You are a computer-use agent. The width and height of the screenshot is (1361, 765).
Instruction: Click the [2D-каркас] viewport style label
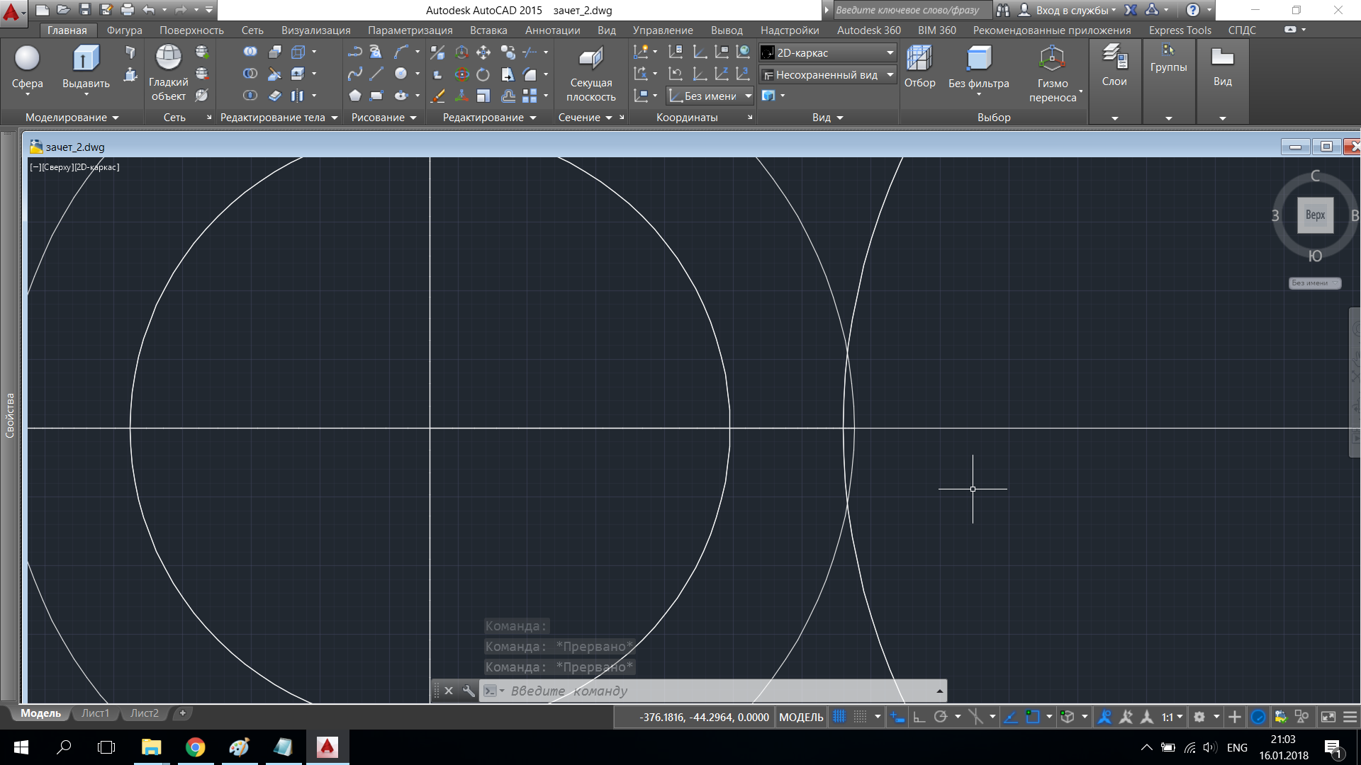click(97, 167)
